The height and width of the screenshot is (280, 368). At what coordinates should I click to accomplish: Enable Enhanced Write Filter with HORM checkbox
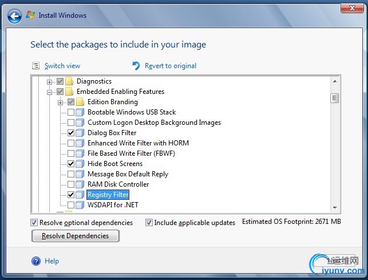click(71, 143)
